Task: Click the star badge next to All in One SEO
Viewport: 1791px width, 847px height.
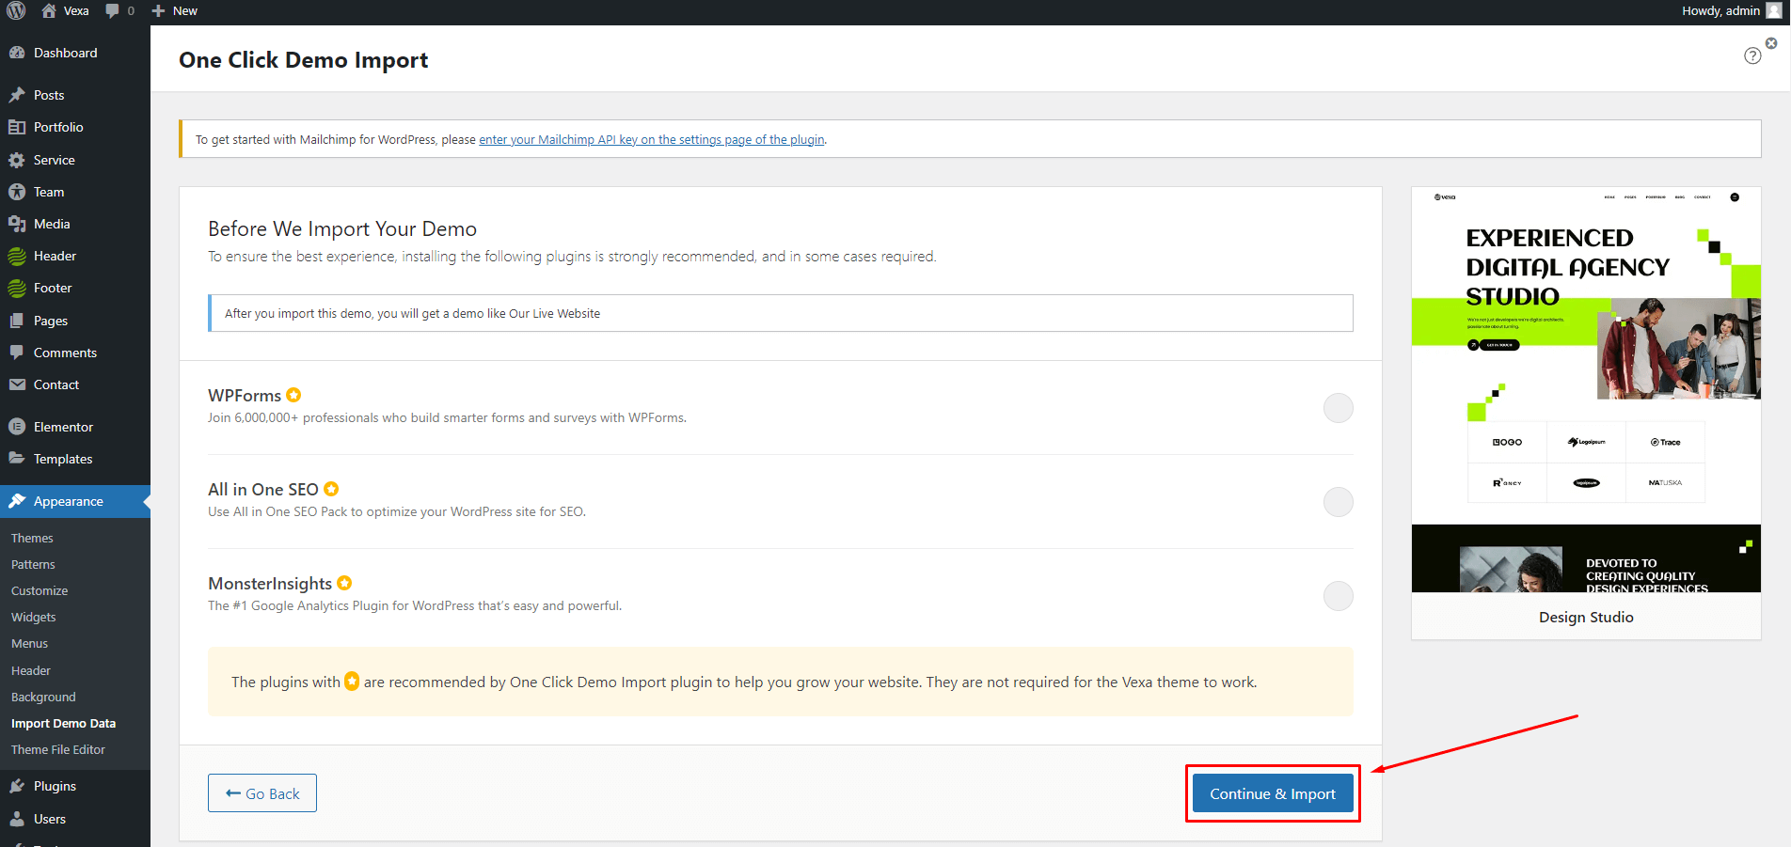Action: 331,489
